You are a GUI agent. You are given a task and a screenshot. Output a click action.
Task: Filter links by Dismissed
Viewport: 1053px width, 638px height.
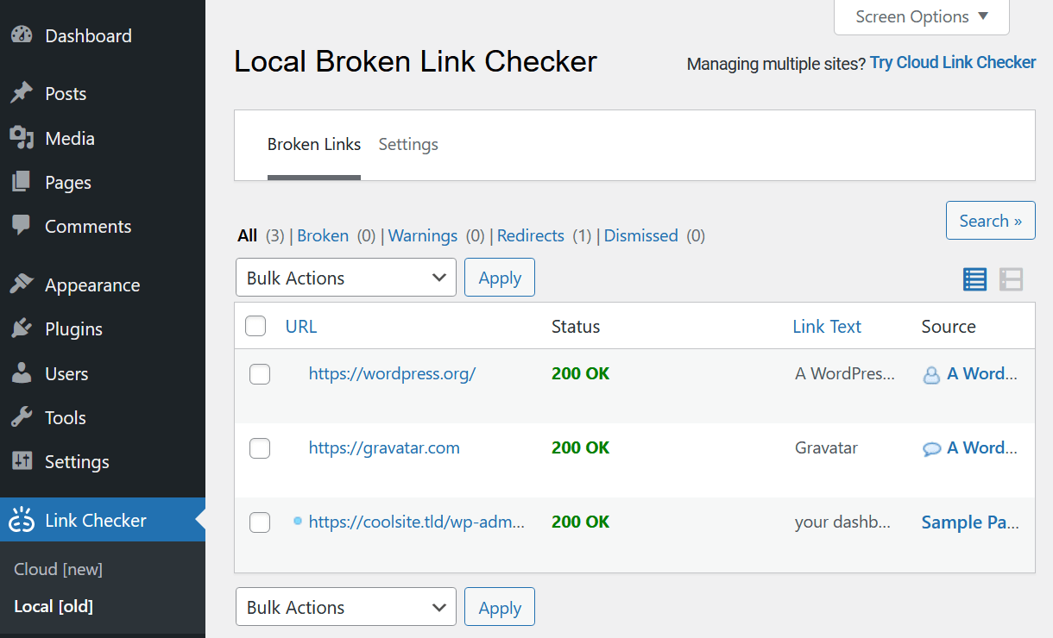tap(641, 235)
